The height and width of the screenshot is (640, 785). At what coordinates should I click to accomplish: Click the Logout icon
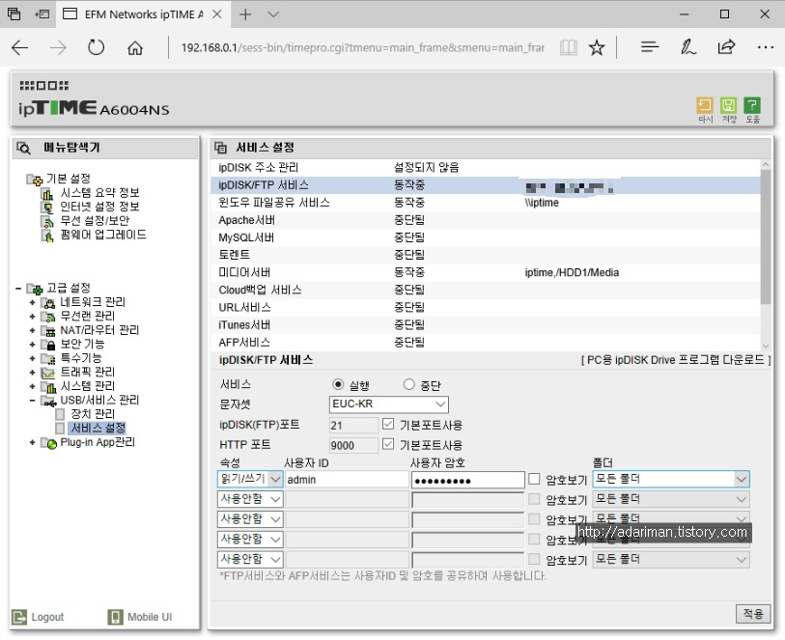coord(19,617)
